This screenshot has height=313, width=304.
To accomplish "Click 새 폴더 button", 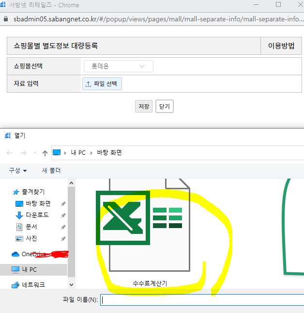I will click(x=51, y=170).
